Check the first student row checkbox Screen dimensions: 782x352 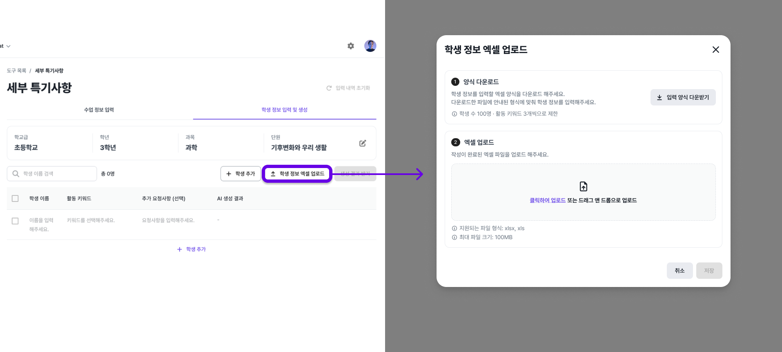point(15,221)
